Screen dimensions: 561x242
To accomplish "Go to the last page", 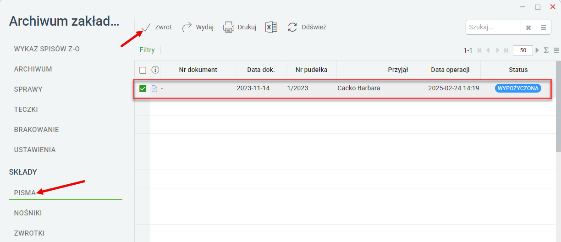I will (506, 50).
